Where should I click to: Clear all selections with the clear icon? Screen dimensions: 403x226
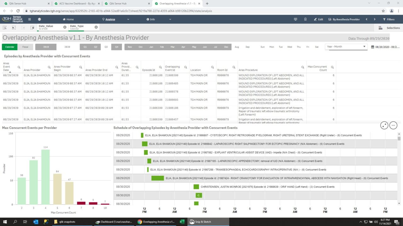click(x=32, y=28)
